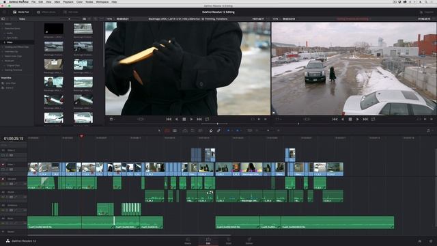Open the marker color dropdown arrow
Image resolution: width=437 pixels, height=246 pixels.
(241, 131)
